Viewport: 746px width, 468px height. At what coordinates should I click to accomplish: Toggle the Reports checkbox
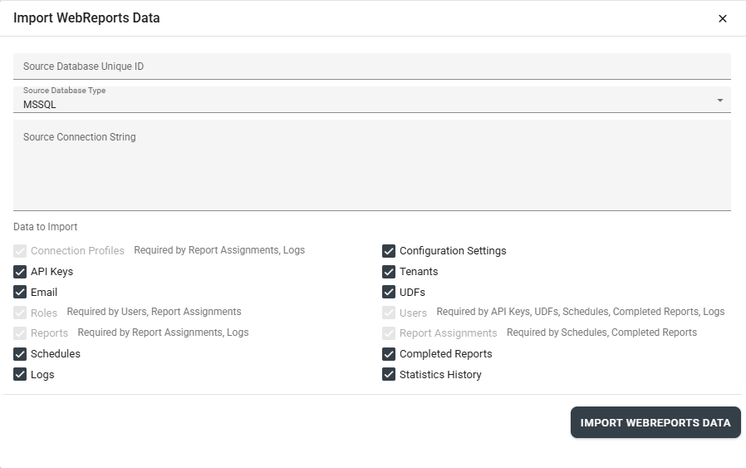20,333
